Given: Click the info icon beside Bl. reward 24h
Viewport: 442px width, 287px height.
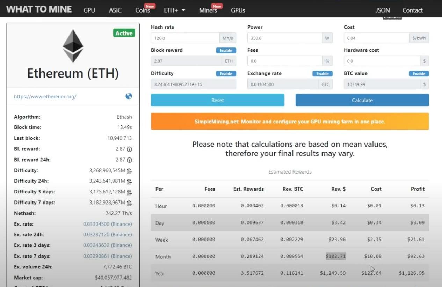Looking at the screenshot, I should click(129, 160).
